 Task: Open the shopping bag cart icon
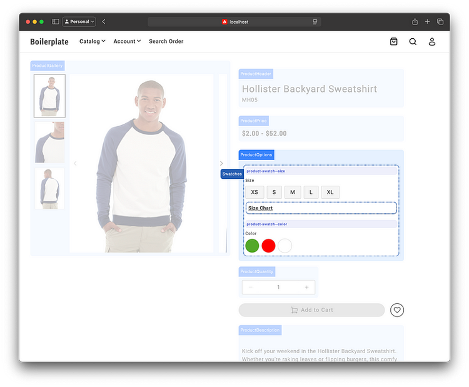coord(393,41)
